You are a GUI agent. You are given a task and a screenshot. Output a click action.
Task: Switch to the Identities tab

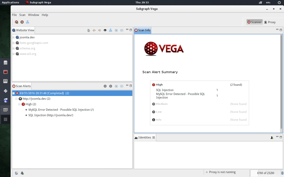coord(144,137)
